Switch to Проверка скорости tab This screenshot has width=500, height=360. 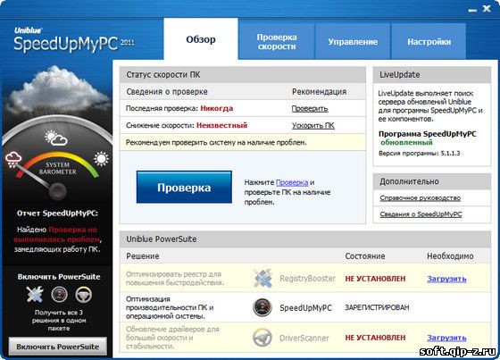277,41
